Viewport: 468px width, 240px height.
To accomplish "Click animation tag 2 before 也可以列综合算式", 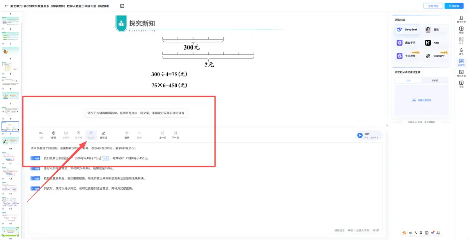I will pos(36,168).
